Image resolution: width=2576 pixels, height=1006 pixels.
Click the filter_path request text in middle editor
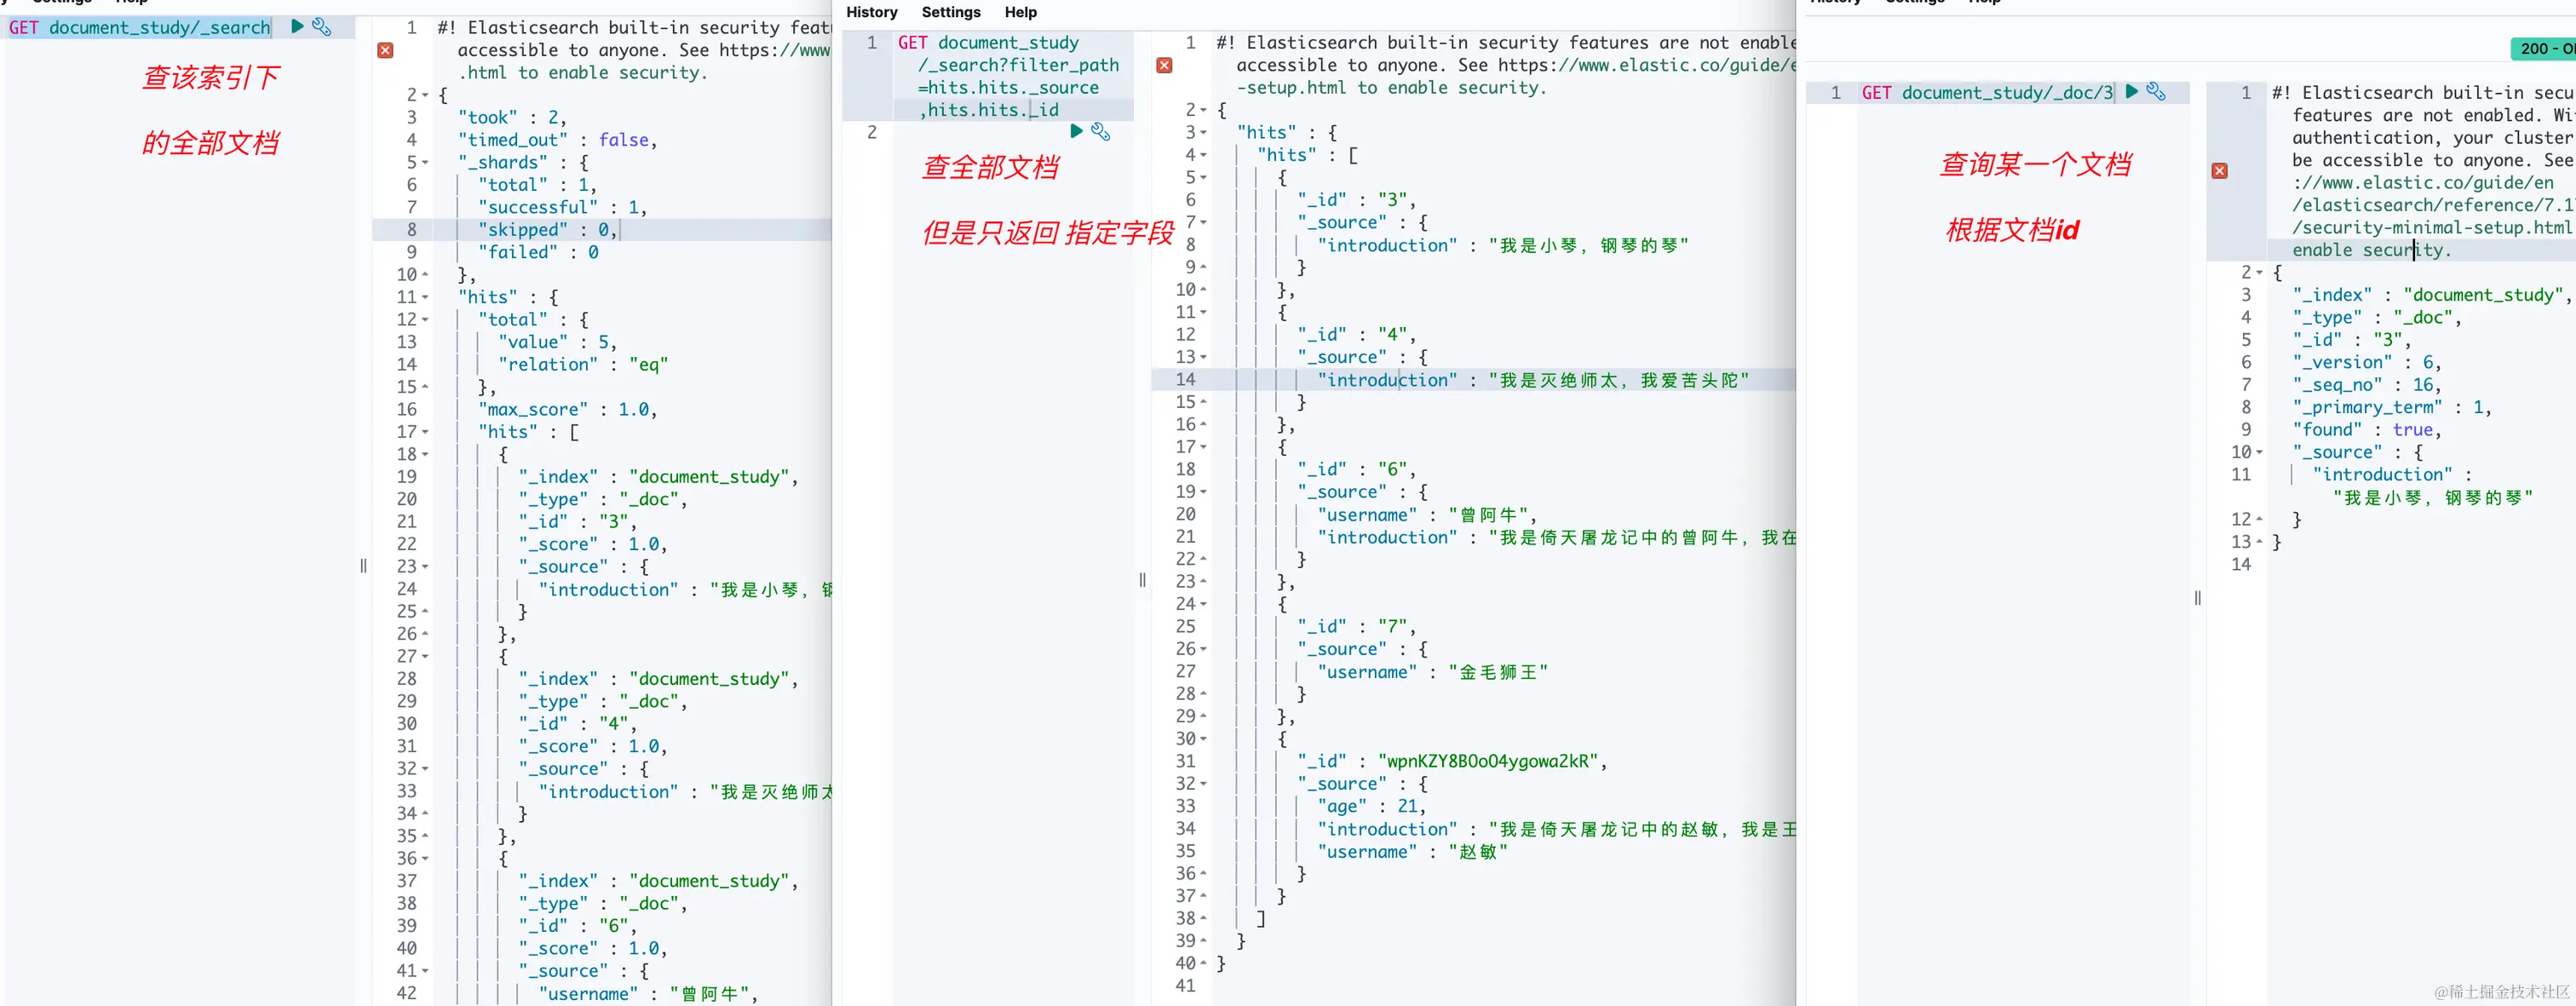[1008, 76]
